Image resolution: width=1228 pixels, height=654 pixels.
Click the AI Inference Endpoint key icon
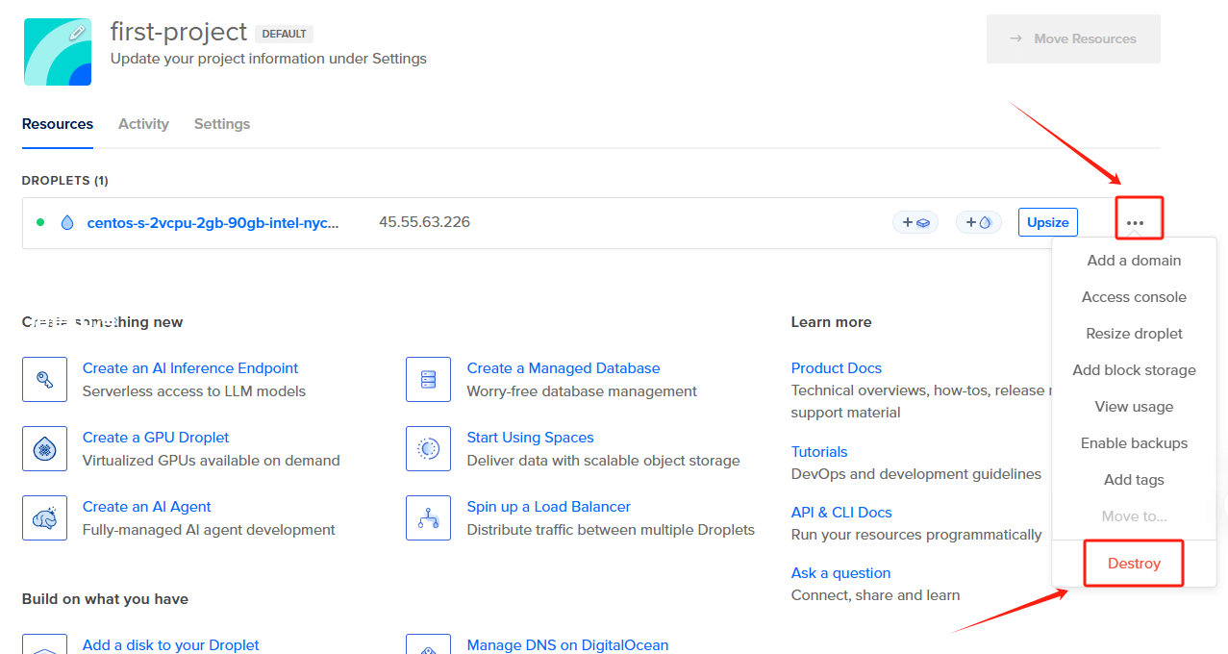coord(44,380)
